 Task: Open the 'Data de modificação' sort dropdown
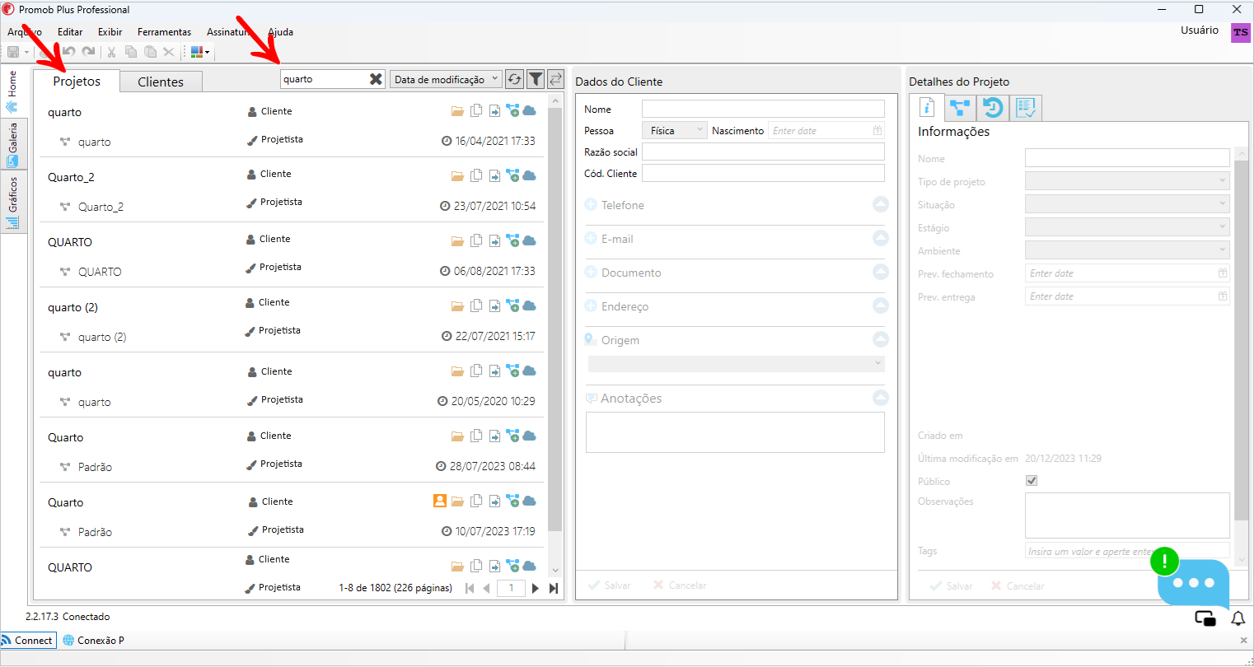446,79
